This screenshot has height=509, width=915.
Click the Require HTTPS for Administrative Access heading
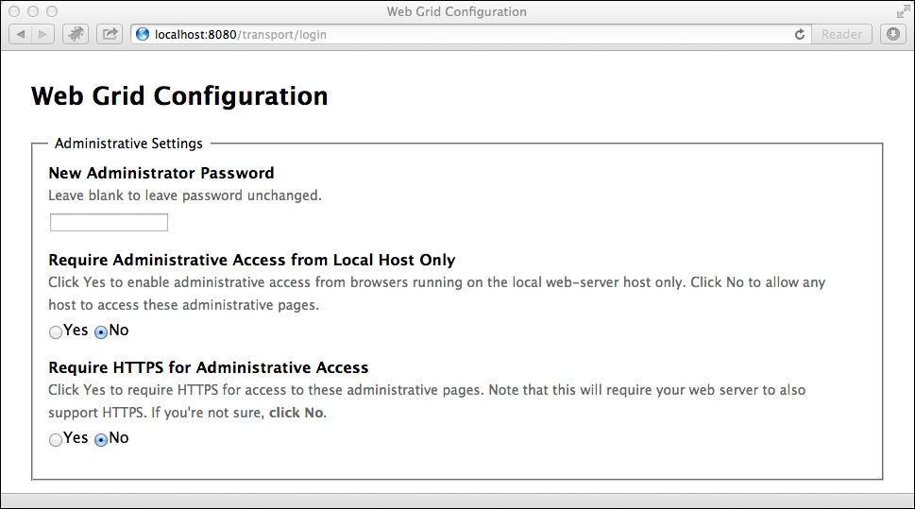(x=209, y=367)
